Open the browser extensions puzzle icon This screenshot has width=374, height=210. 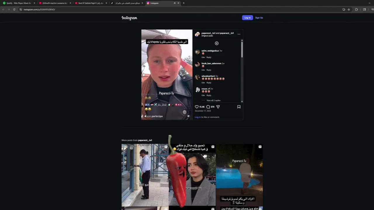[356, 9]
